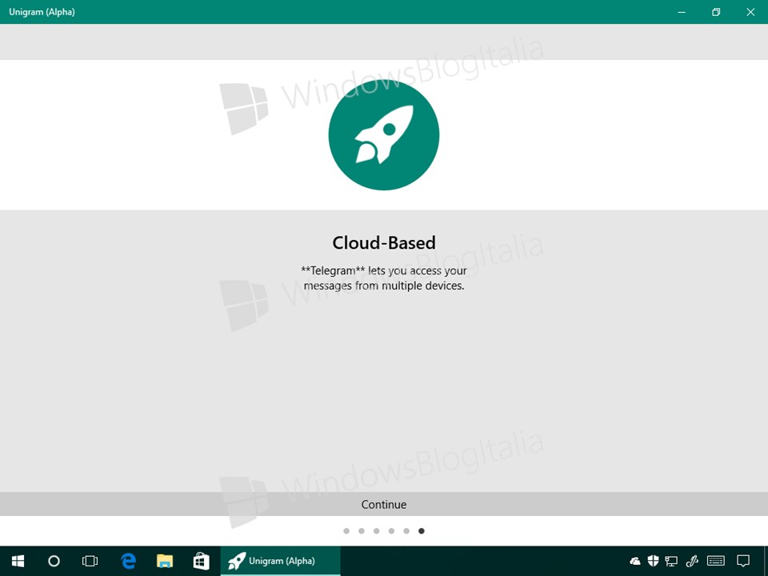The image size is (768, 576).
Task: Open the OneDrive cloud tray icon
Action: 634,561
